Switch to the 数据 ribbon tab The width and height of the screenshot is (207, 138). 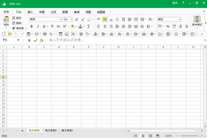65,12
